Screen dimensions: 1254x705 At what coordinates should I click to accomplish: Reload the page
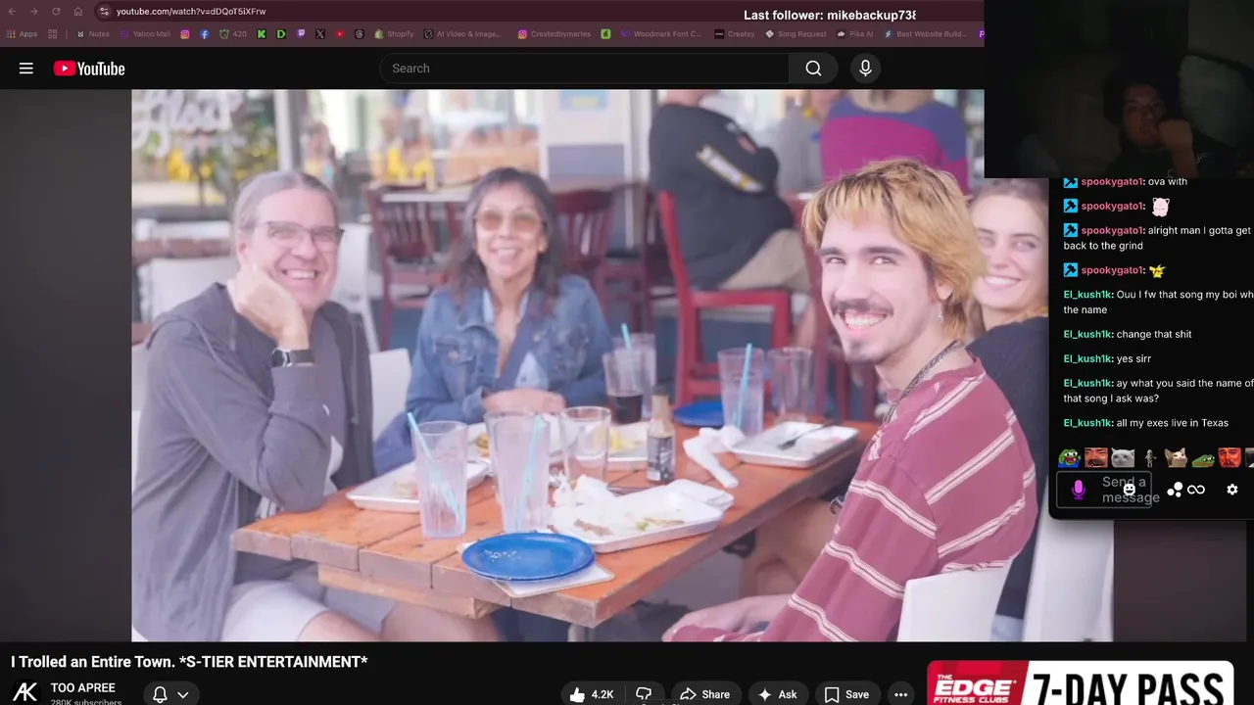56,12
